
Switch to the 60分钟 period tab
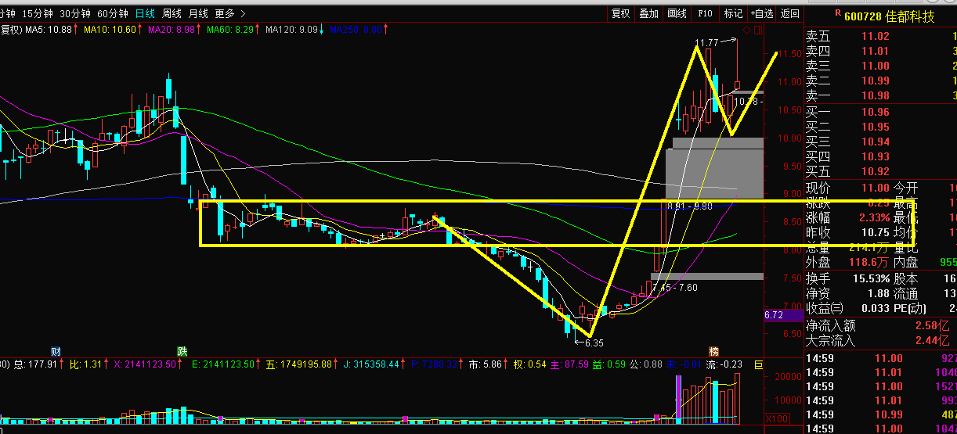pos(113,13)
